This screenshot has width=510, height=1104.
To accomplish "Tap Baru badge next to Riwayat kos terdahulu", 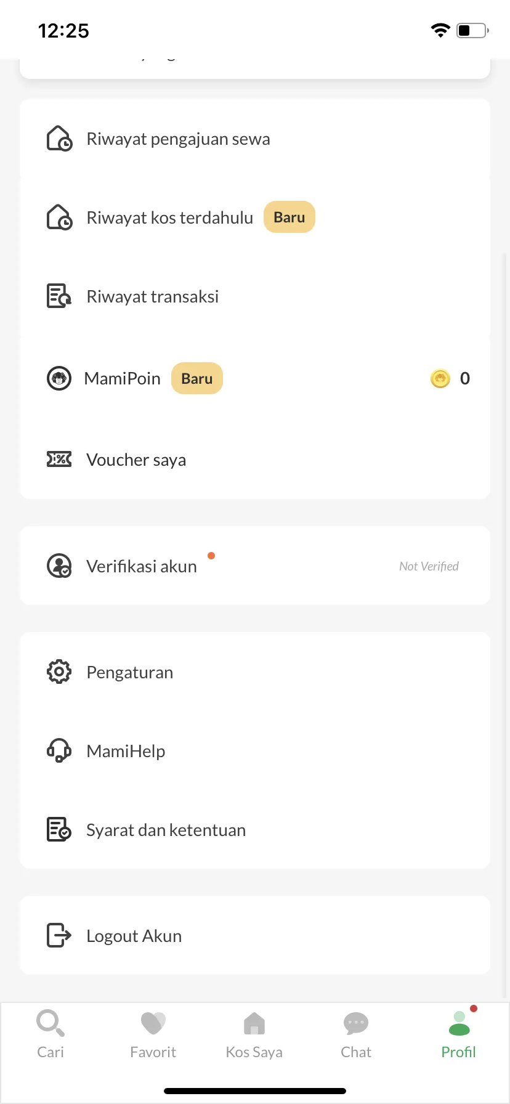I will 289,217.
